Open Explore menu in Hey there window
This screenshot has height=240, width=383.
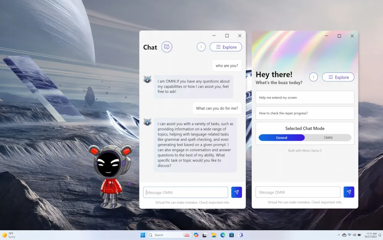(338, 77)
